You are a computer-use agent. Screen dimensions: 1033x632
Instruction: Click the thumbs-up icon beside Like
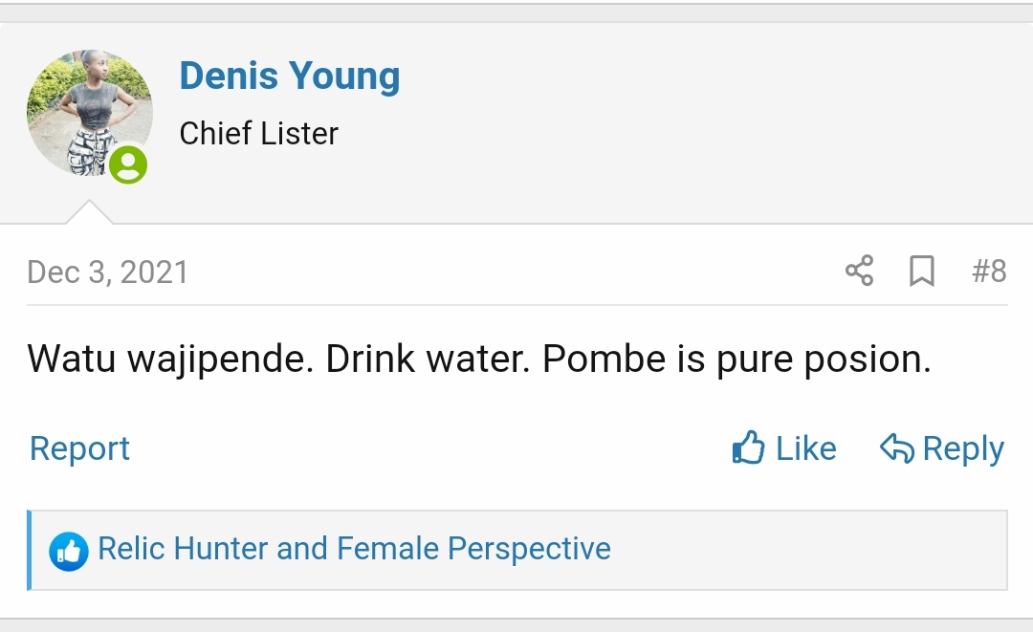tap(748, 447)
